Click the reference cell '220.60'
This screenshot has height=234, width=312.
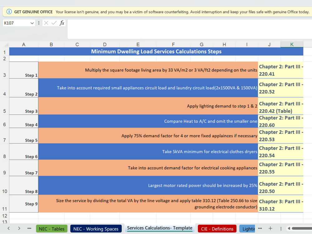coord(280,121)
